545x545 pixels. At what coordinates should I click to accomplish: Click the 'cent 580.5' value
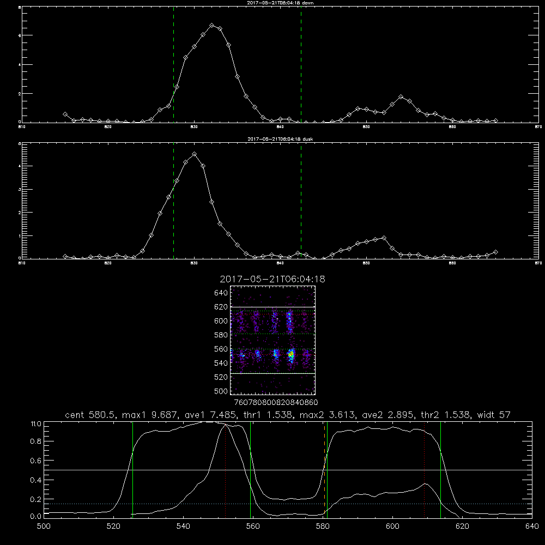point(91,415)
